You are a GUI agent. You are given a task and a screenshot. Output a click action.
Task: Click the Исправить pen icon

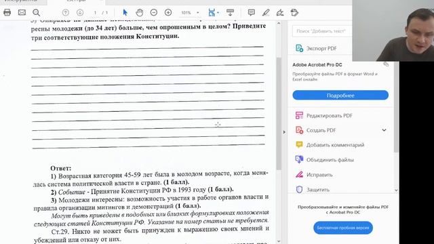click(x=299, y=175)
